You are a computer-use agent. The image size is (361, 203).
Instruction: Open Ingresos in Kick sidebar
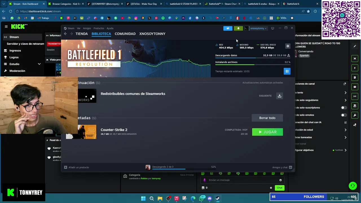15,50
